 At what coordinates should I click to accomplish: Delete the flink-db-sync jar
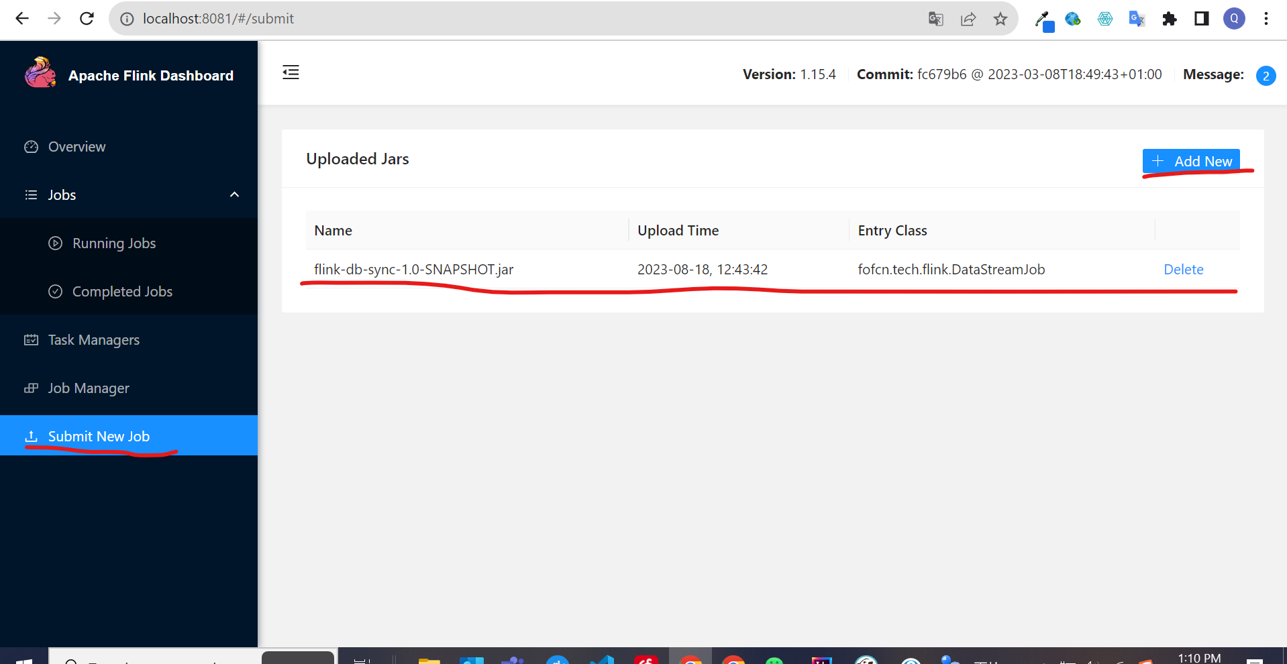click(1183, 270)
